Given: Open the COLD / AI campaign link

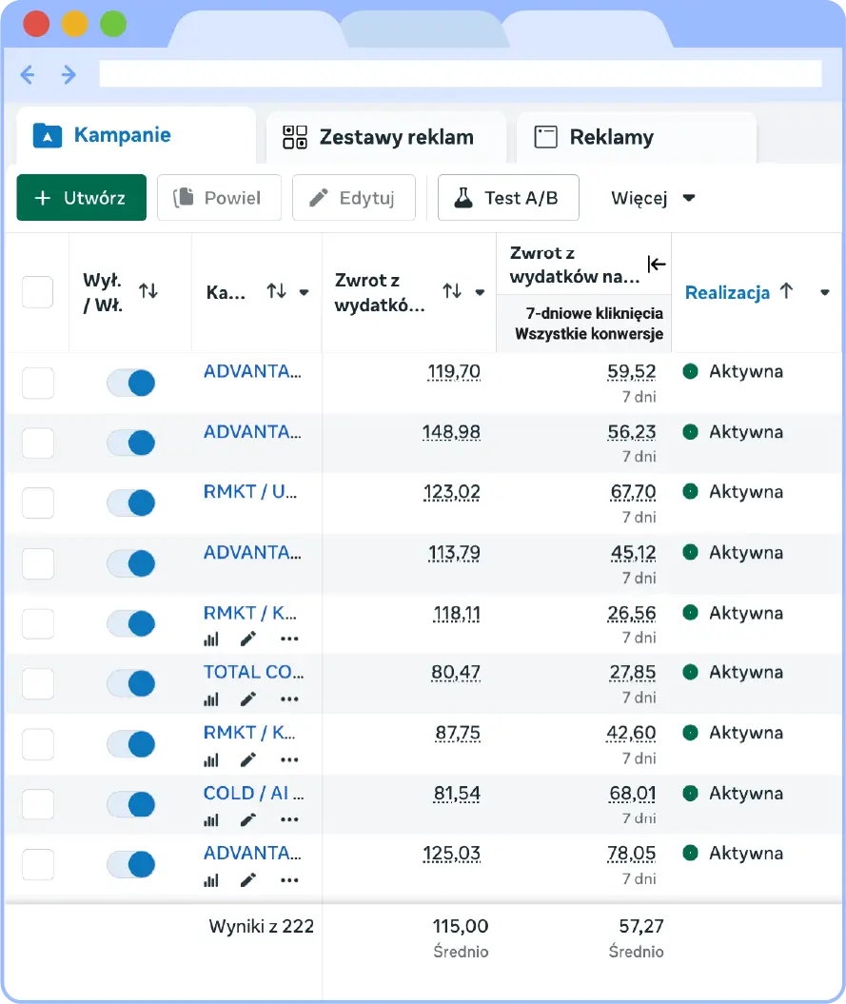Looking at the screenshot, I should [254, 793].
